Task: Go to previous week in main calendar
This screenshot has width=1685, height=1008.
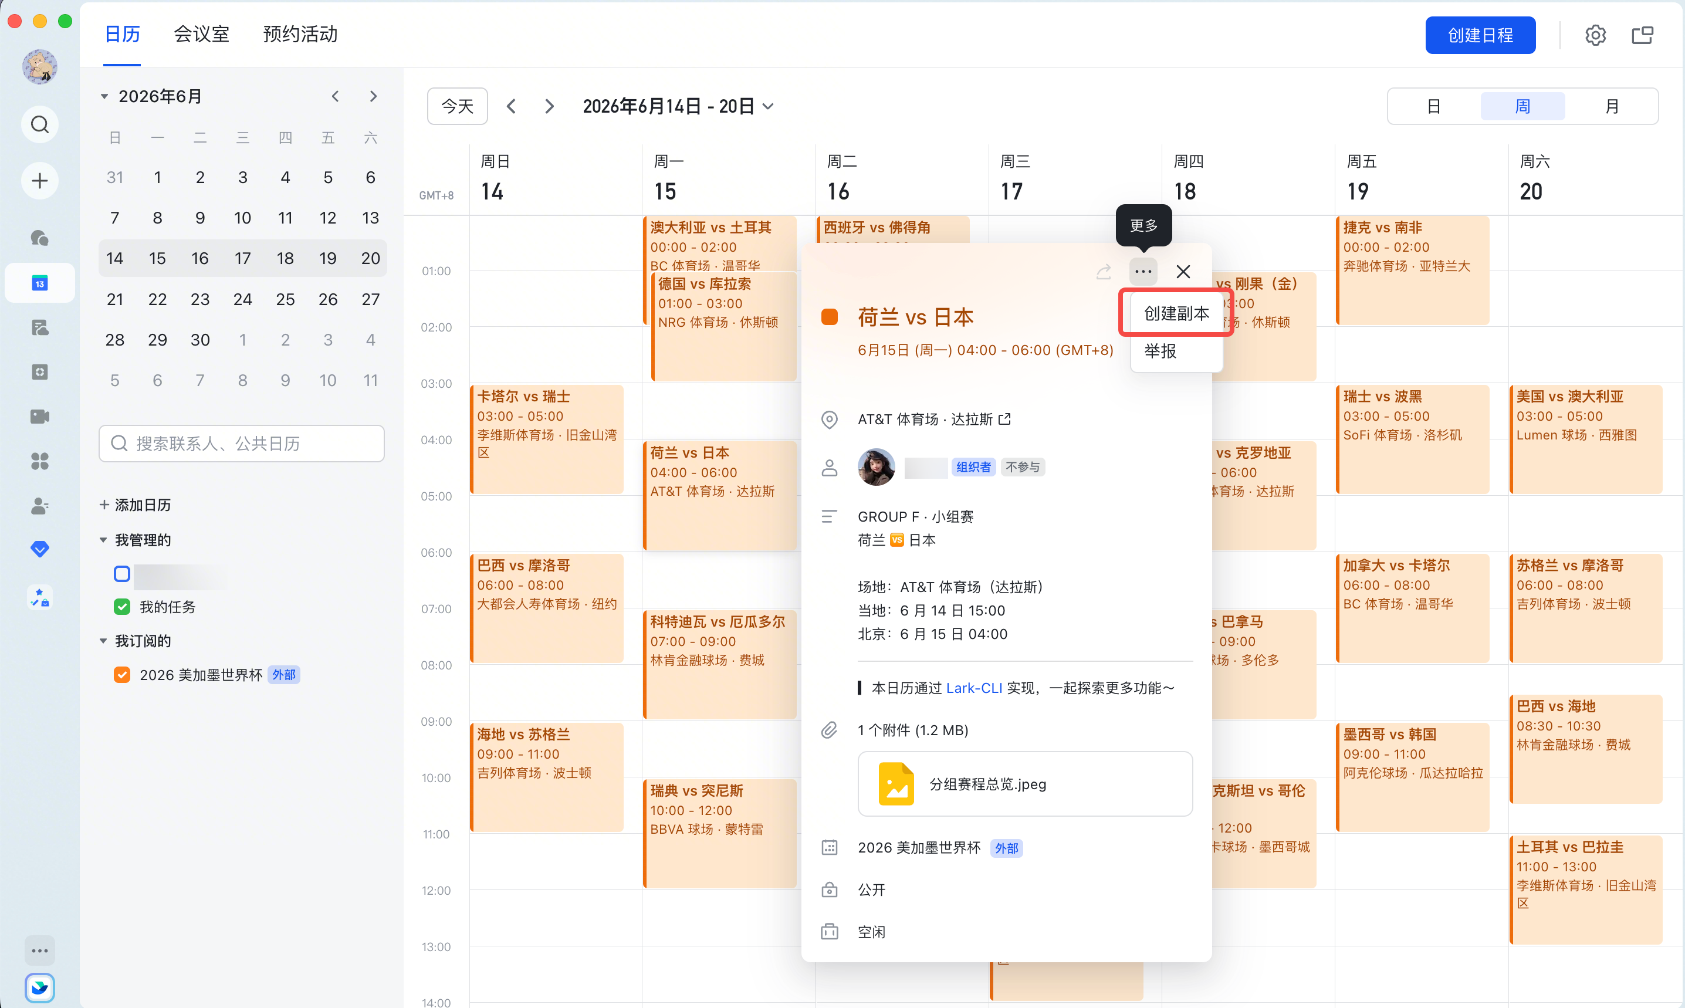Action: (x=512, y=107)
